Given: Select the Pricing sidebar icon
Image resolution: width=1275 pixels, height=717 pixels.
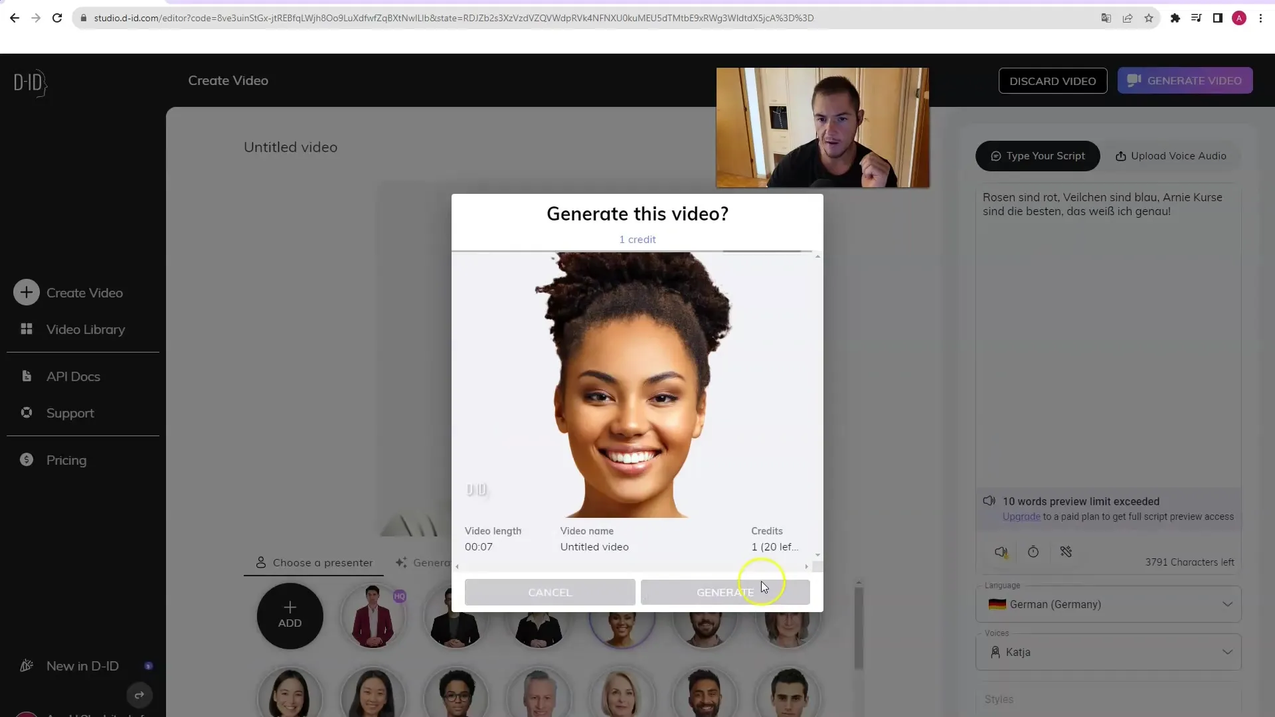Looking at the screenshot, I should click(27, 459).
